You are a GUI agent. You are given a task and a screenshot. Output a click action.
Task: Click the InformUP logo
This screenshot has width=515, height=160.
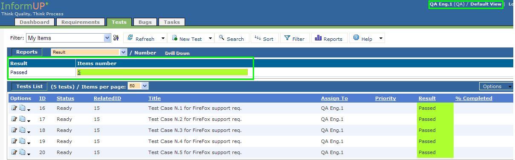click(25, 6)
